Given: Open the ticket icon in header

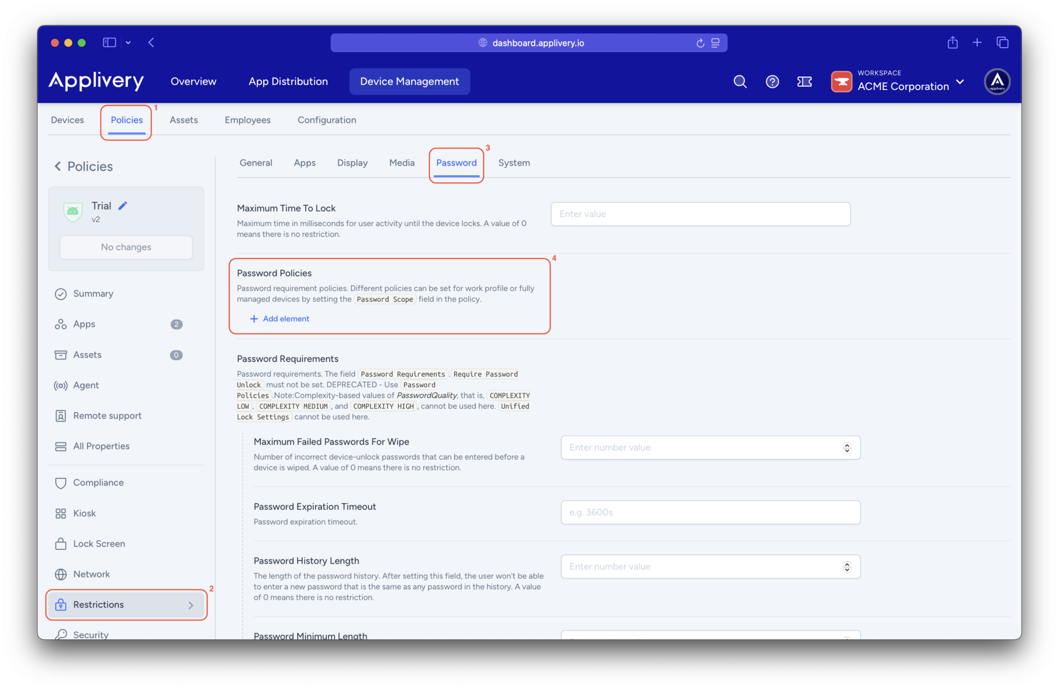Looking at the screenshot, I should 805,82.
